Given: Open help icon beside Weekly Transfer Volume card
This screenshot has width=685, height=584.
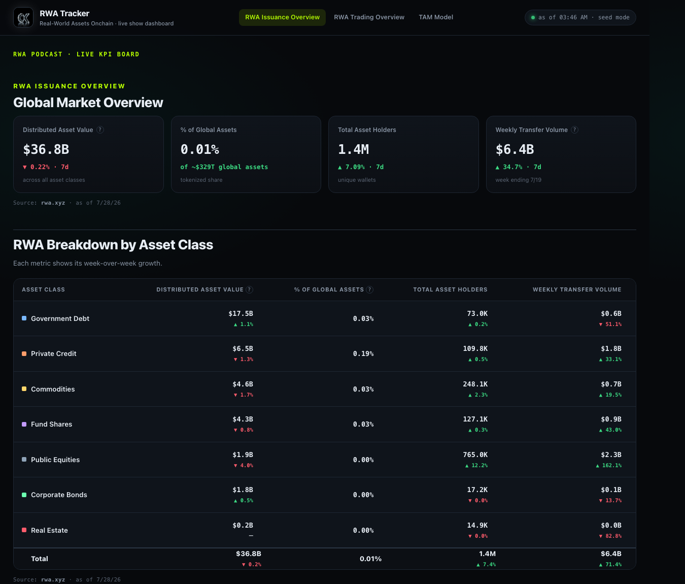Looking at the screenshot, I should [575, 129].
